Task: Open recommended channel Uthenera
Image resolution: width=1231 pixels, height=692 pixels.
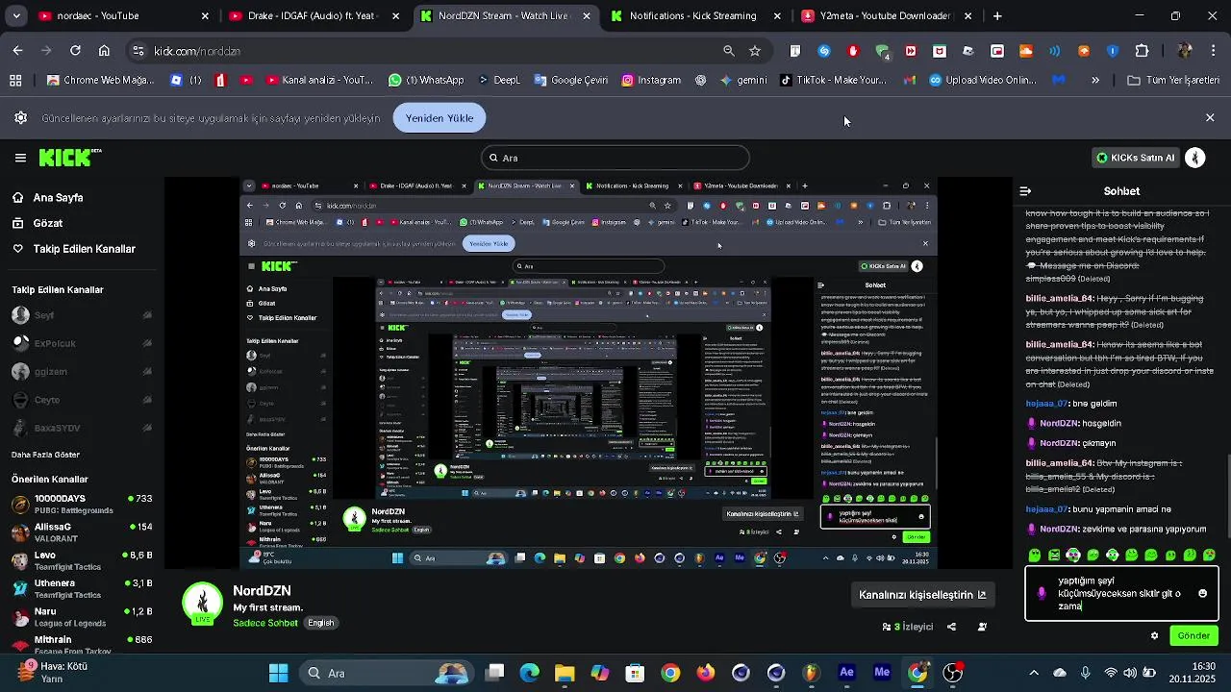Action: [82, 588]
